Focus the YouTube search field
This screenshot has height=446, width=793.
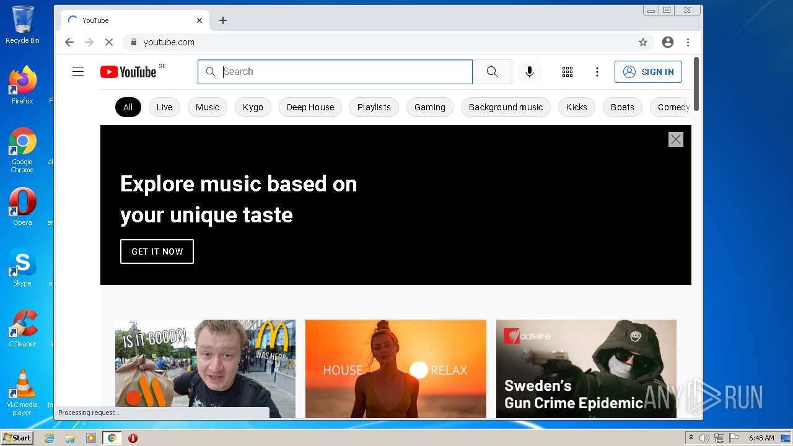pos(335,72)
